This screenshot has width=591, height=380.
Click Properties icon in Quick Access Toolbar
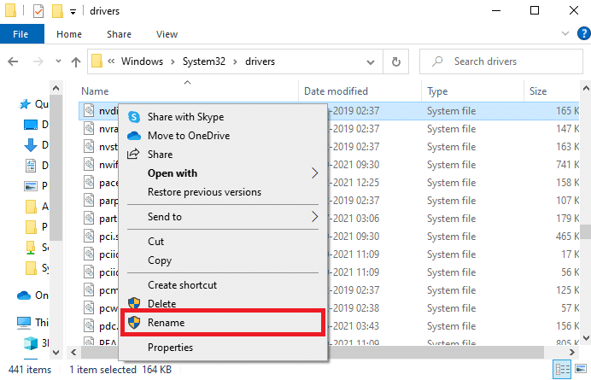[x=36, y=12]
